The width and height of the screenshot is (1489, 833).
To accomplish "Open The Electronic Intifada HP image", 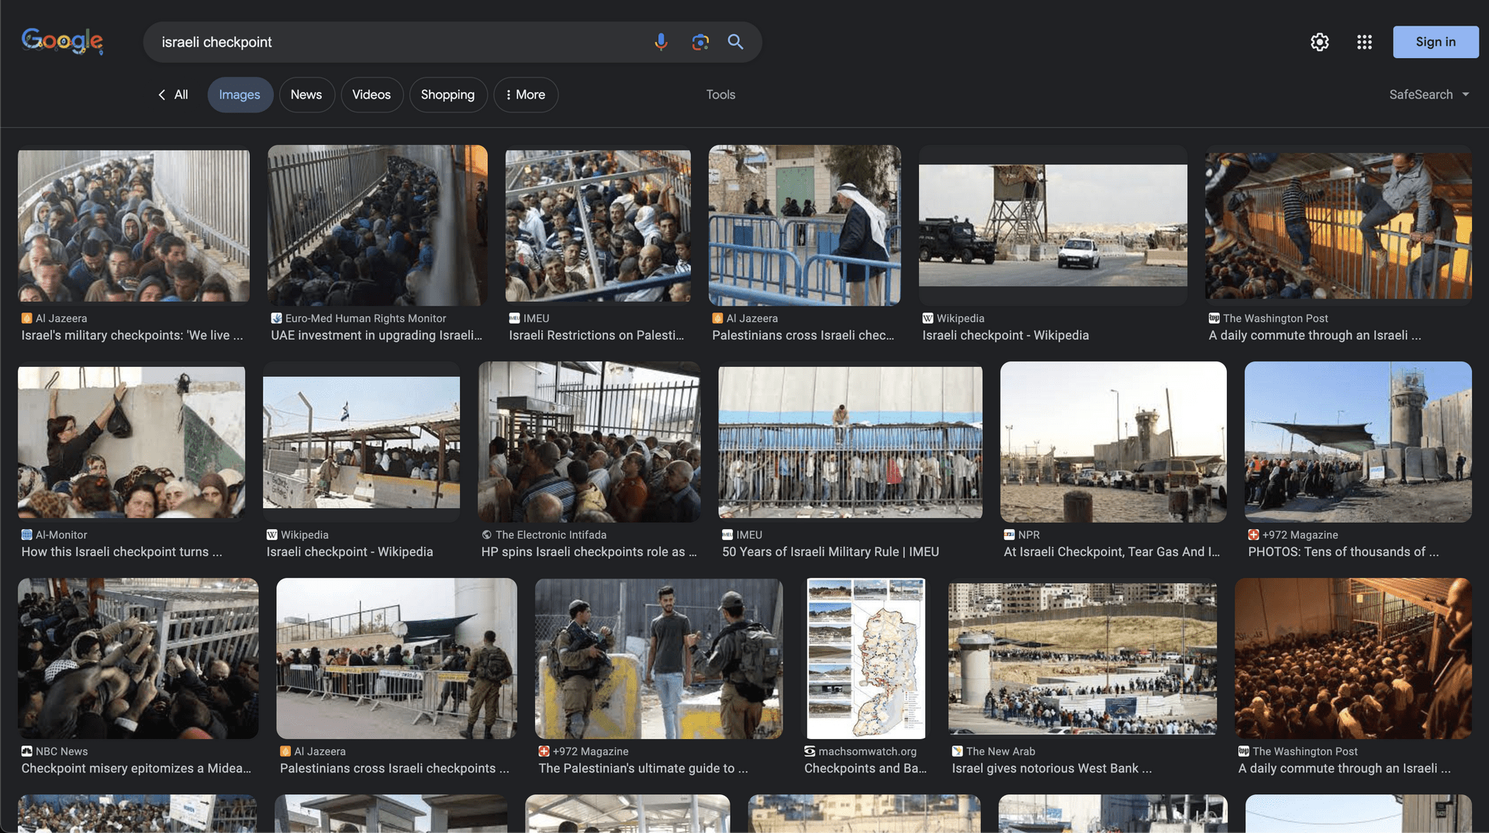I will pyautogui.click(x=589, y=442).
